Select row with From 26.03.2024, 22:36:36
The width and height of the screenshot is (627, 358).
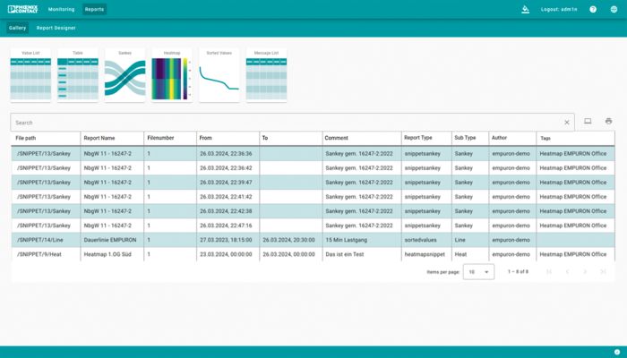(x=313, y=153)
